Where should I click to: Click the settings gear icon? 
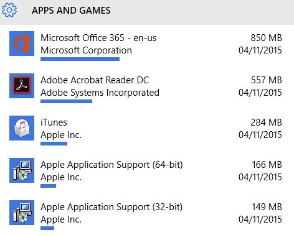pos(9,10)
